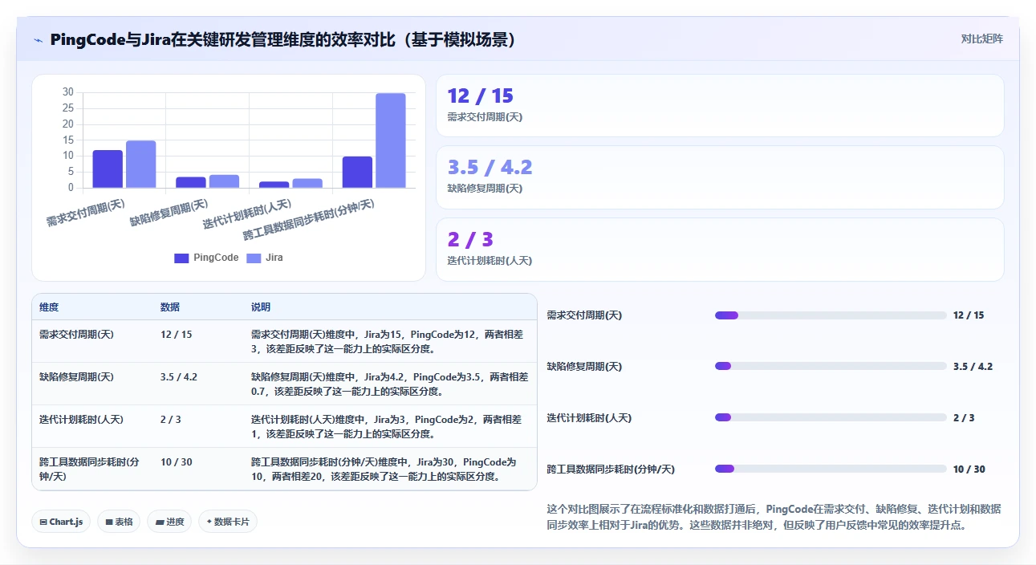Viewport: 1036px width, 565px height.
Task: Click the 维度 table column header
Action: (49, 307)
